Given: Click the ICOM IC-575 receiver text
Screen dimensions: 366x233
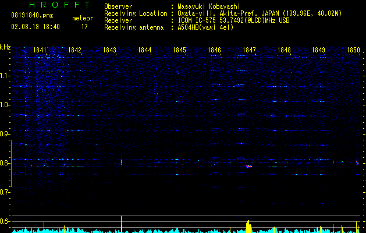Looking at the screenshot, I should coord(233,20).
